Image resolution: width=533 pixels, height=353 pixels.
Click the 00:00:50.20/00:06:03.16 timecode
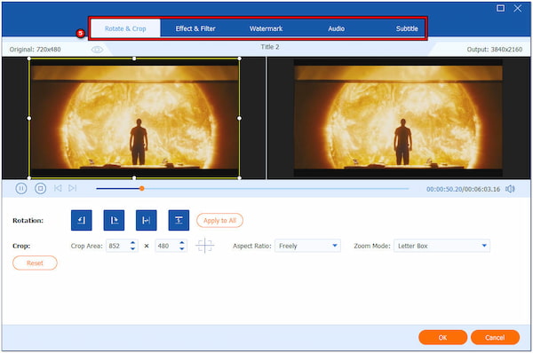(x=463, y=189)
